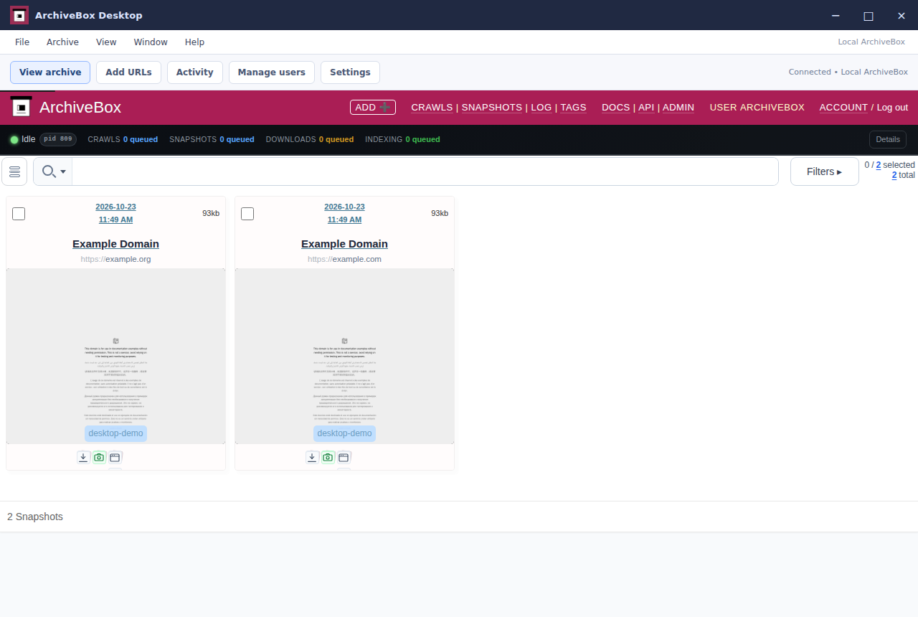Open the ACCOUNT link
This screenshot has width=918, height=617.
pos(843,108)
